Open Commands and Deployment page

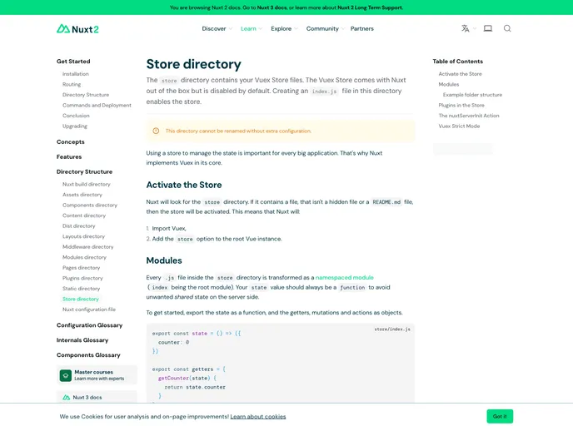97,105
